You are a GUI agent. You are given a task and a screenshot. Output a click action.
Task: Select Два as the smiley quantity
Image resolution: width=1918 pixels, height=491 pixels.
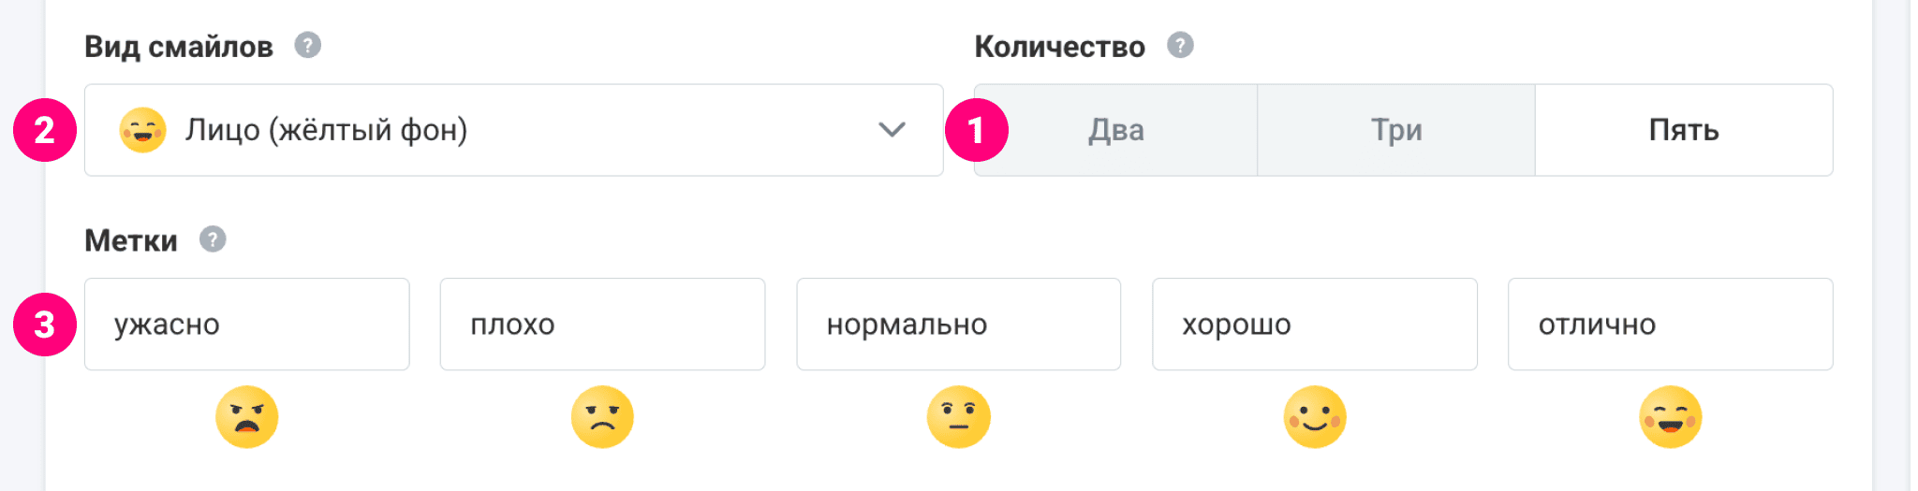coord(1116,130)
